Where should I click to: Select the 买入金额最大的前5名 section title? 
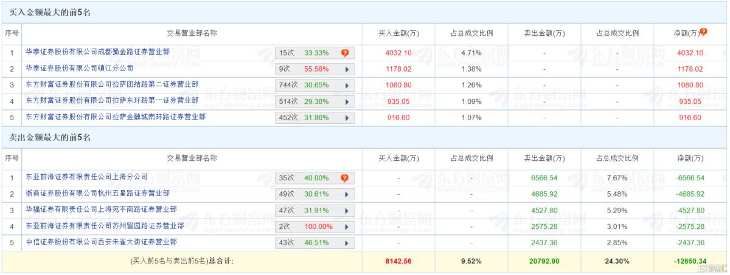point(50,12)
